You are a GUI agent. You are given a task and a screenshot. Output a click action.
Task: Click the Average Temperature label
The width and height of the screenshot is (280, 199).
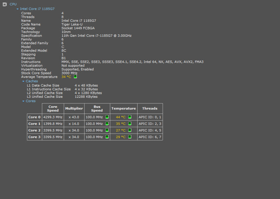point(39,77)
